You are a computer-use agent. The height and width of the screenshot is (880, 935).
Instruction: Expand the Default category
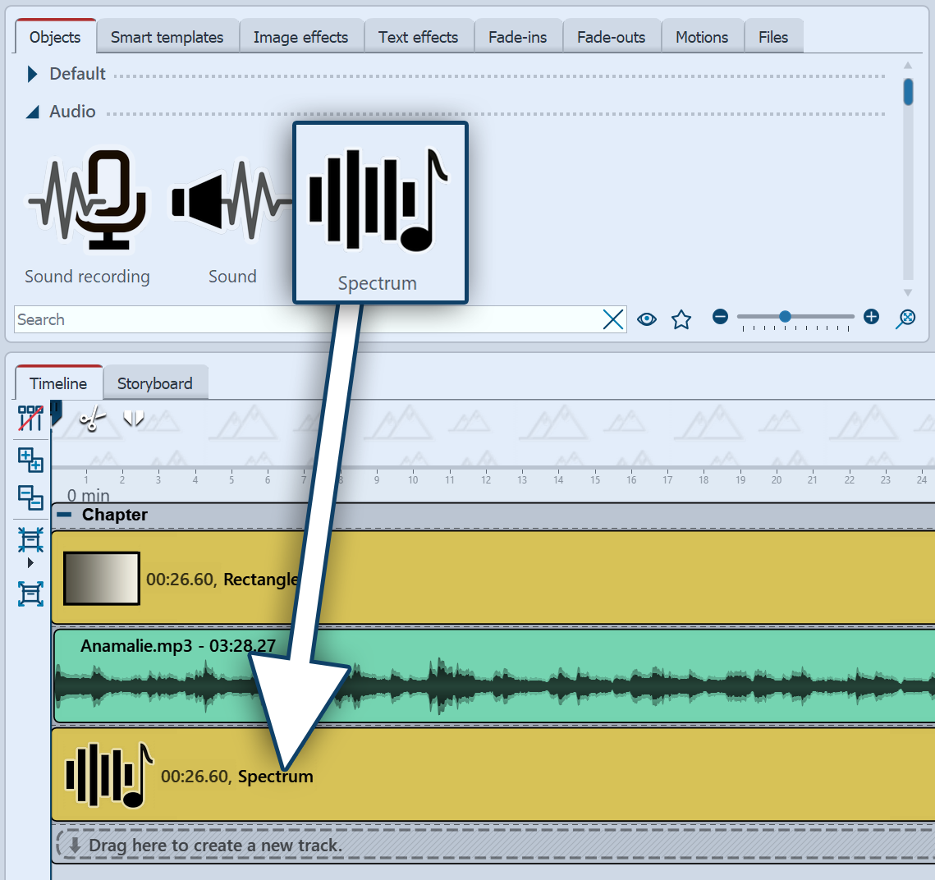click(x=33, y=74)
